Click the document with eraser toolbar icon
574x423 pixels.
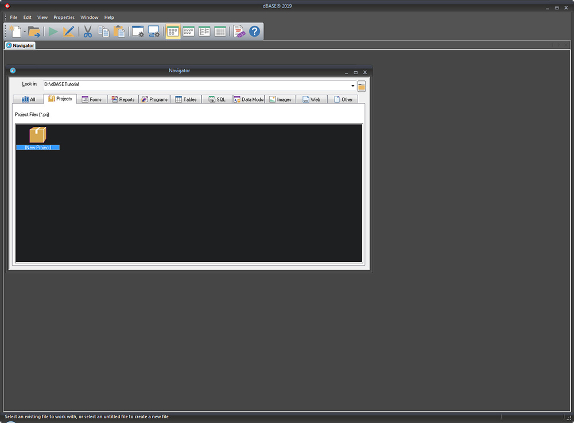(x=239, y=32)
